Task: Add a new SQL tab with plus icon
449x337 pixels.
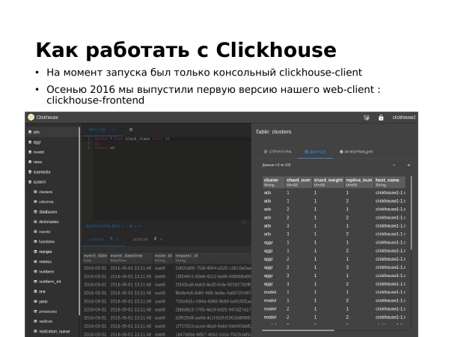Action: click(x=131, y=130)
